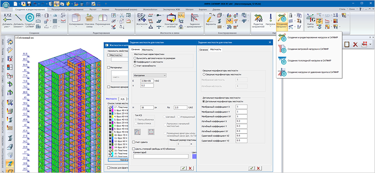Click the red X icon in right panel
Screen dimensions: 375x173
point(355,44)
